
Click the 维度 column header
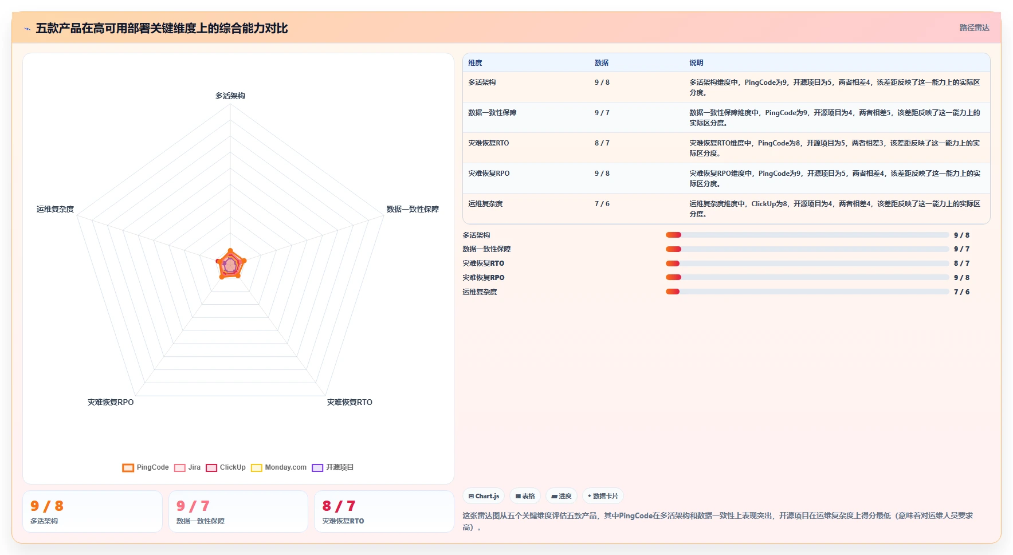475,63
